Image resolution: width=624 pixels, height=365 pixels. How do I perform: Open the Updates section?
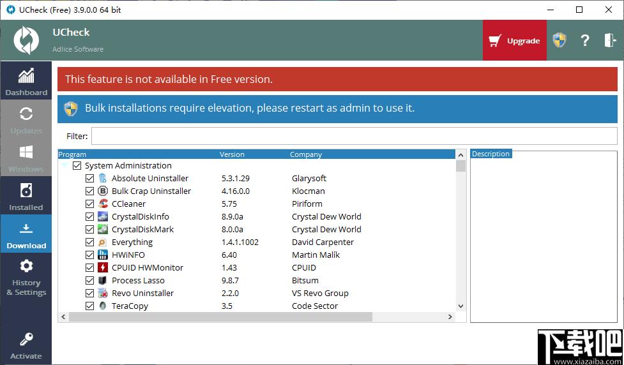(x=26, y=119)
